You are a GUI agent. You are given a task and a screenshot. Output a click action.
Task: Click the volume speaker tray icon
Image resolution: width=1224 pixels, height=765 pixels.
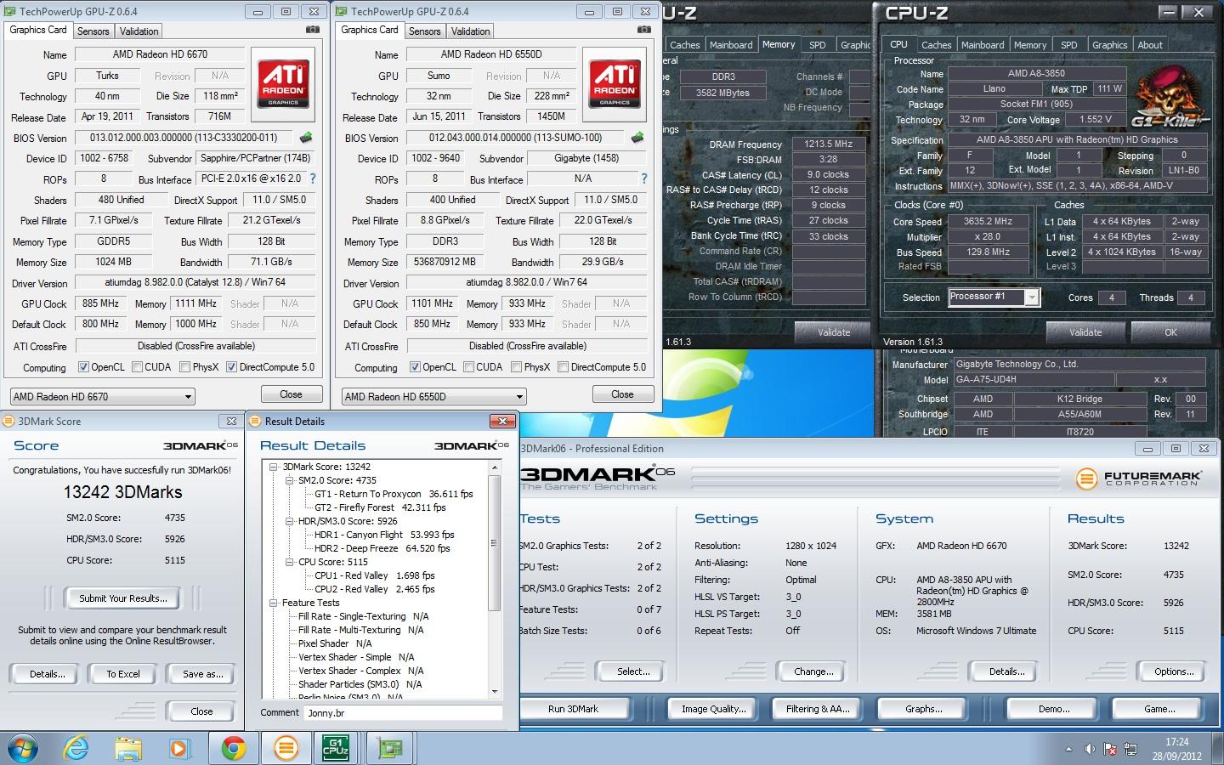[1090, 749]
